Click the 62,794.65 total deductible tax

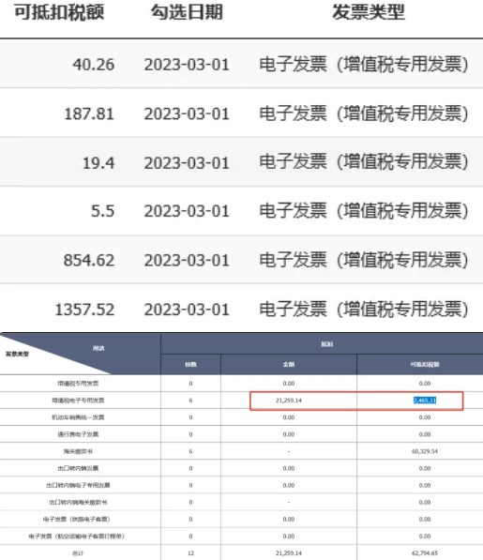tap(425, 553)
